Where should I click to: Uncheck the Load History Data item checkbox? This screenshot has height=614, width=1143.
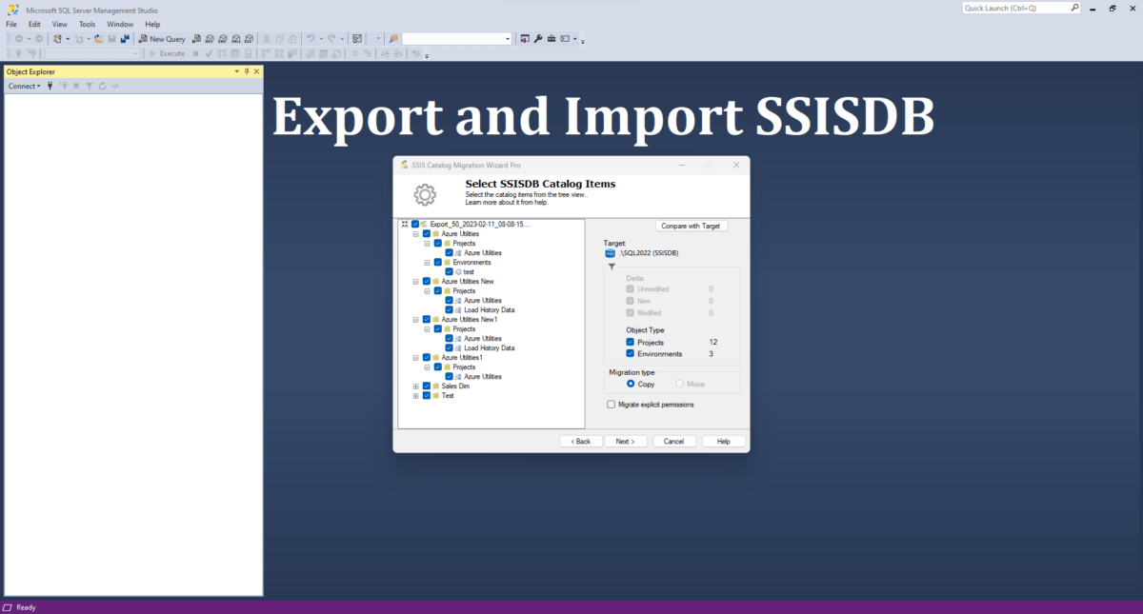[x=450, y=309]
